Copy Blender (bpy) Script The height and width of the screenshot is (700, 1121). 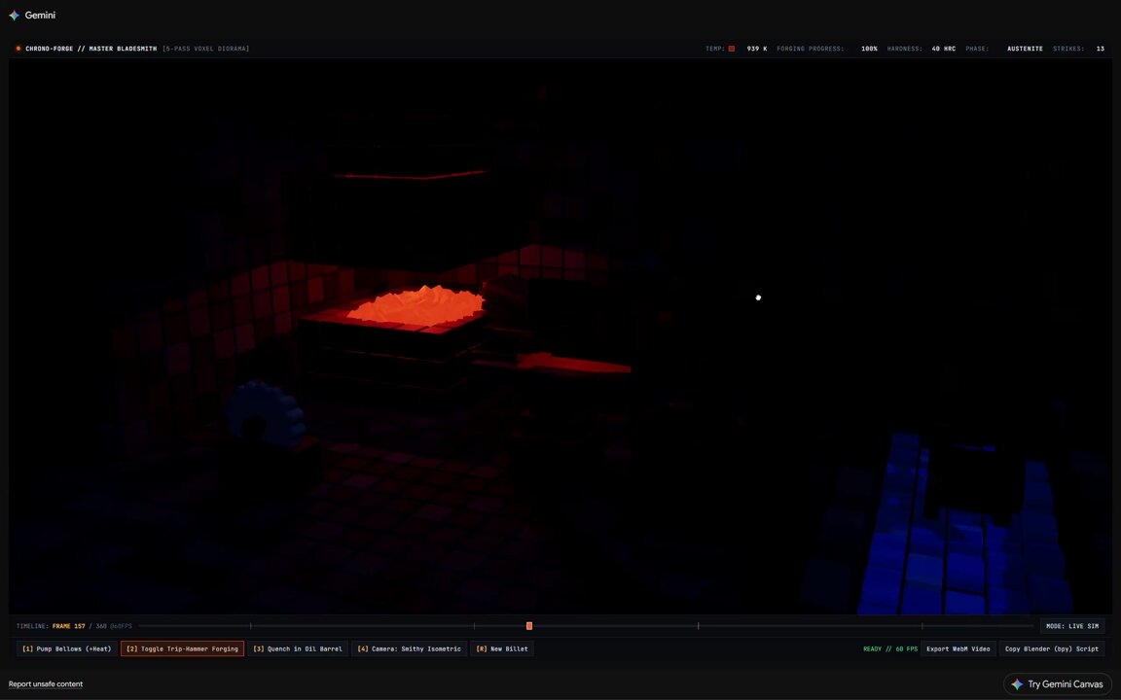(x=1052, y=648)
